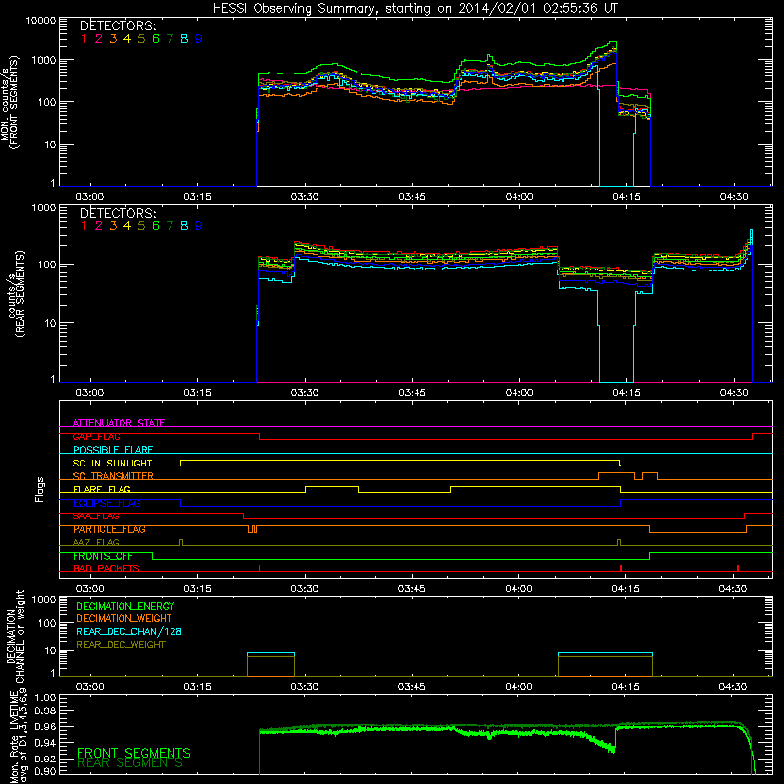This screenshot has width=784, height=784.
Task: Click the 04:00 tick label under decimation plot
Action: click(518, 687)
